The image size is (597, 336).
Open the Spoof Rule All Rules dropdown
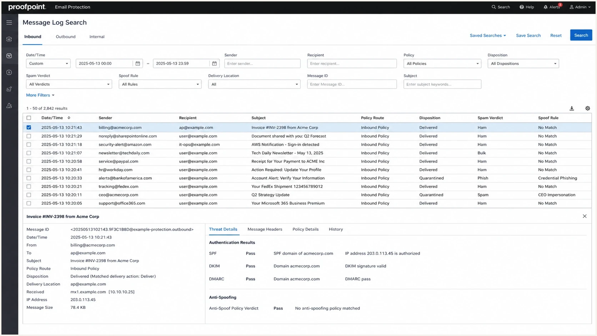pyautogui.click(x=160, y=84)
